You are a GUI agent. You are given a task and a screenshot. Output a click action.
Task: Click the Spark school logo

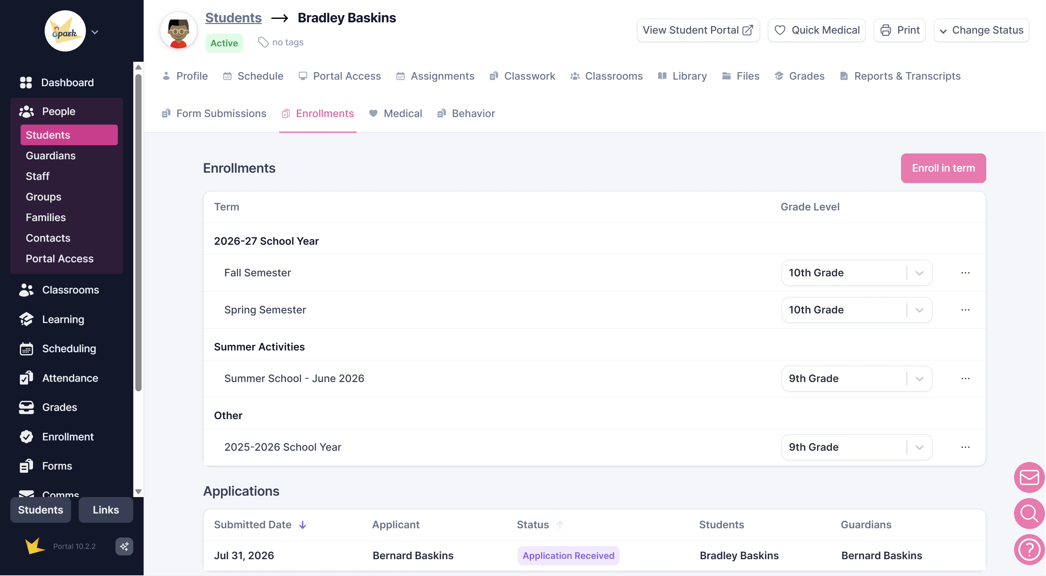point(65,31)
